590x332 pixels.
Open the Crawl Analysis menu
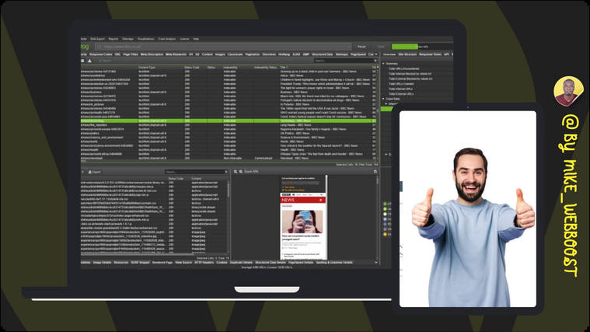point(166,39)
